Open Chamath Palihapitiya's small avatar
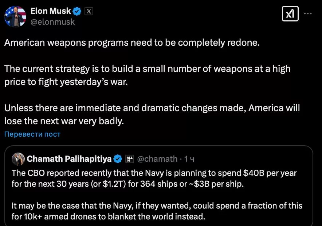This screenshot has height=226, width=322. 18,159
